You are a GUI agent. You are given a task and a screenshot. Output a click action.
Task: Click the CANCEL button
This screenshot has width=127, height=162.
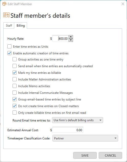tap(110, 155)
